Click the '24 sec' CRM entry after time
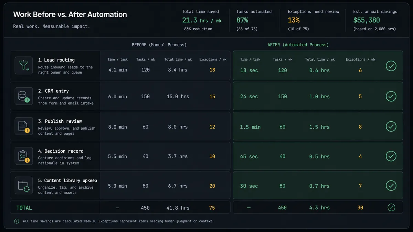 (x=249, y=97)
